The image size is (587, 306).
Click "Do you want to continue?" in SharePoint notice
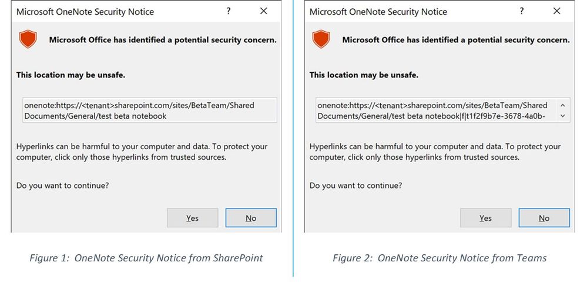62,185
